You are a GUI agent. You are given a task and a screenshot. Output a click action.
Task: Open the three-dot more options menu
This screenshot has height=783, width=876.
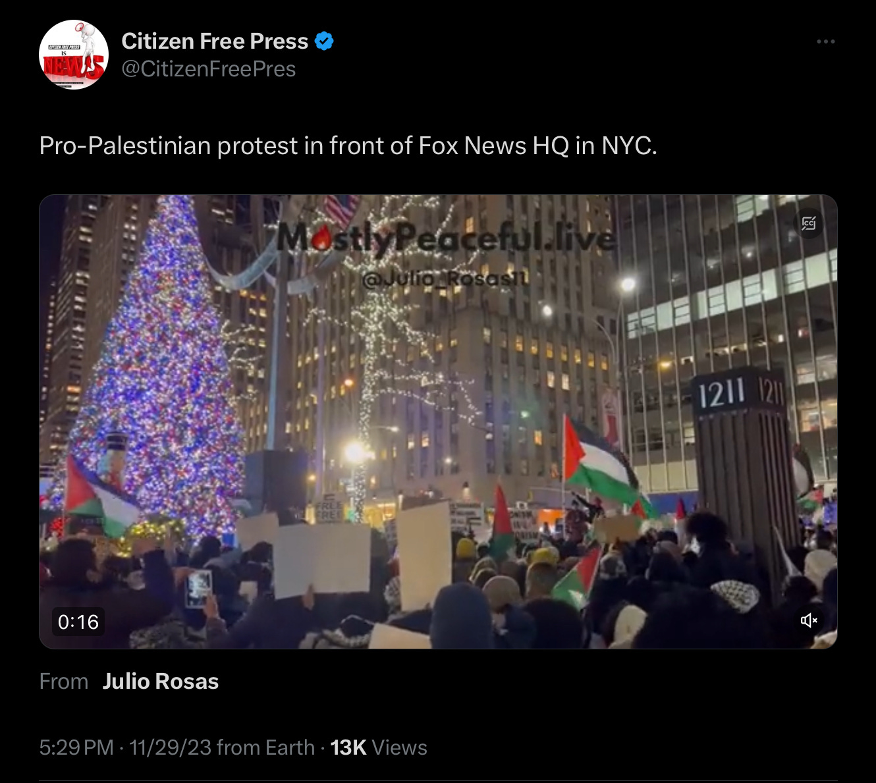(x=825, y=41)
